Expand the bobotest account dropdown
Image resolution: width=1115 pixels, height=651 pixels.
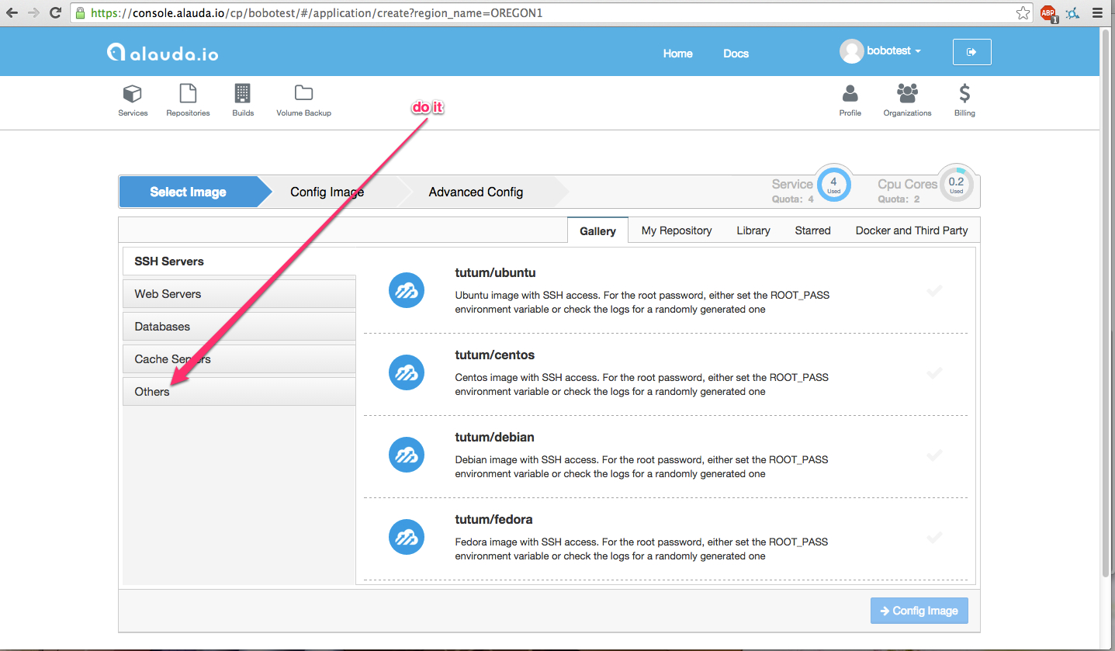pos(894,51)
